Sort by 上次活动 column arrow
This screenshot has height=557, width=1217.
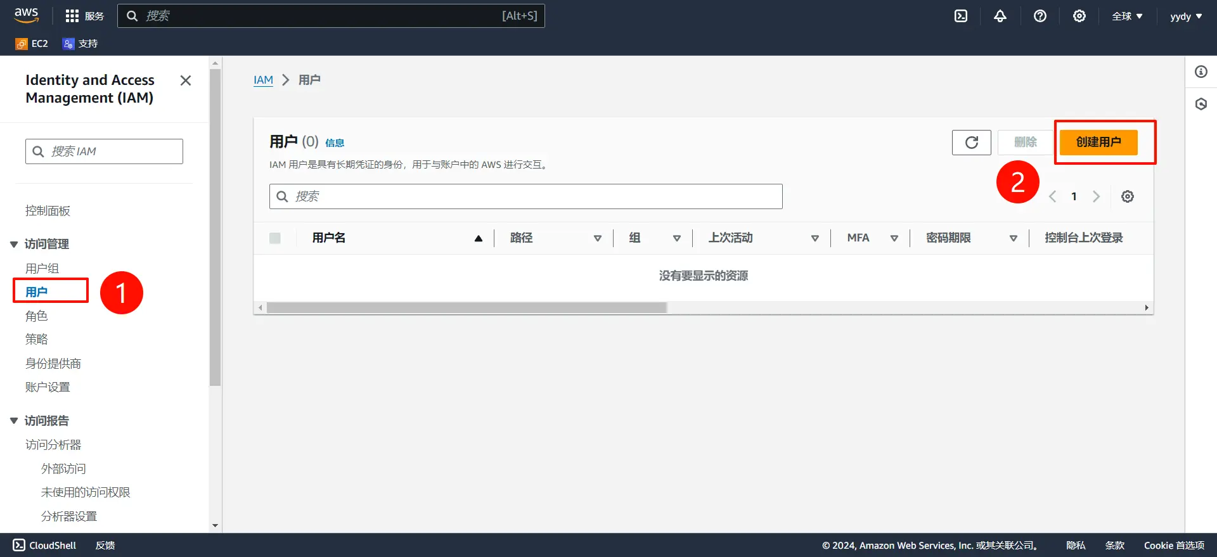pyautogui.click(x=815, y=238)
